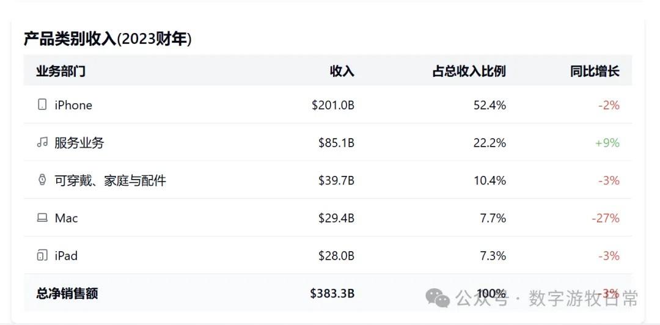This screenshot has width=660, height=325.
Task: Click the tablet icon beside iPad
Action: pos(42,255)
